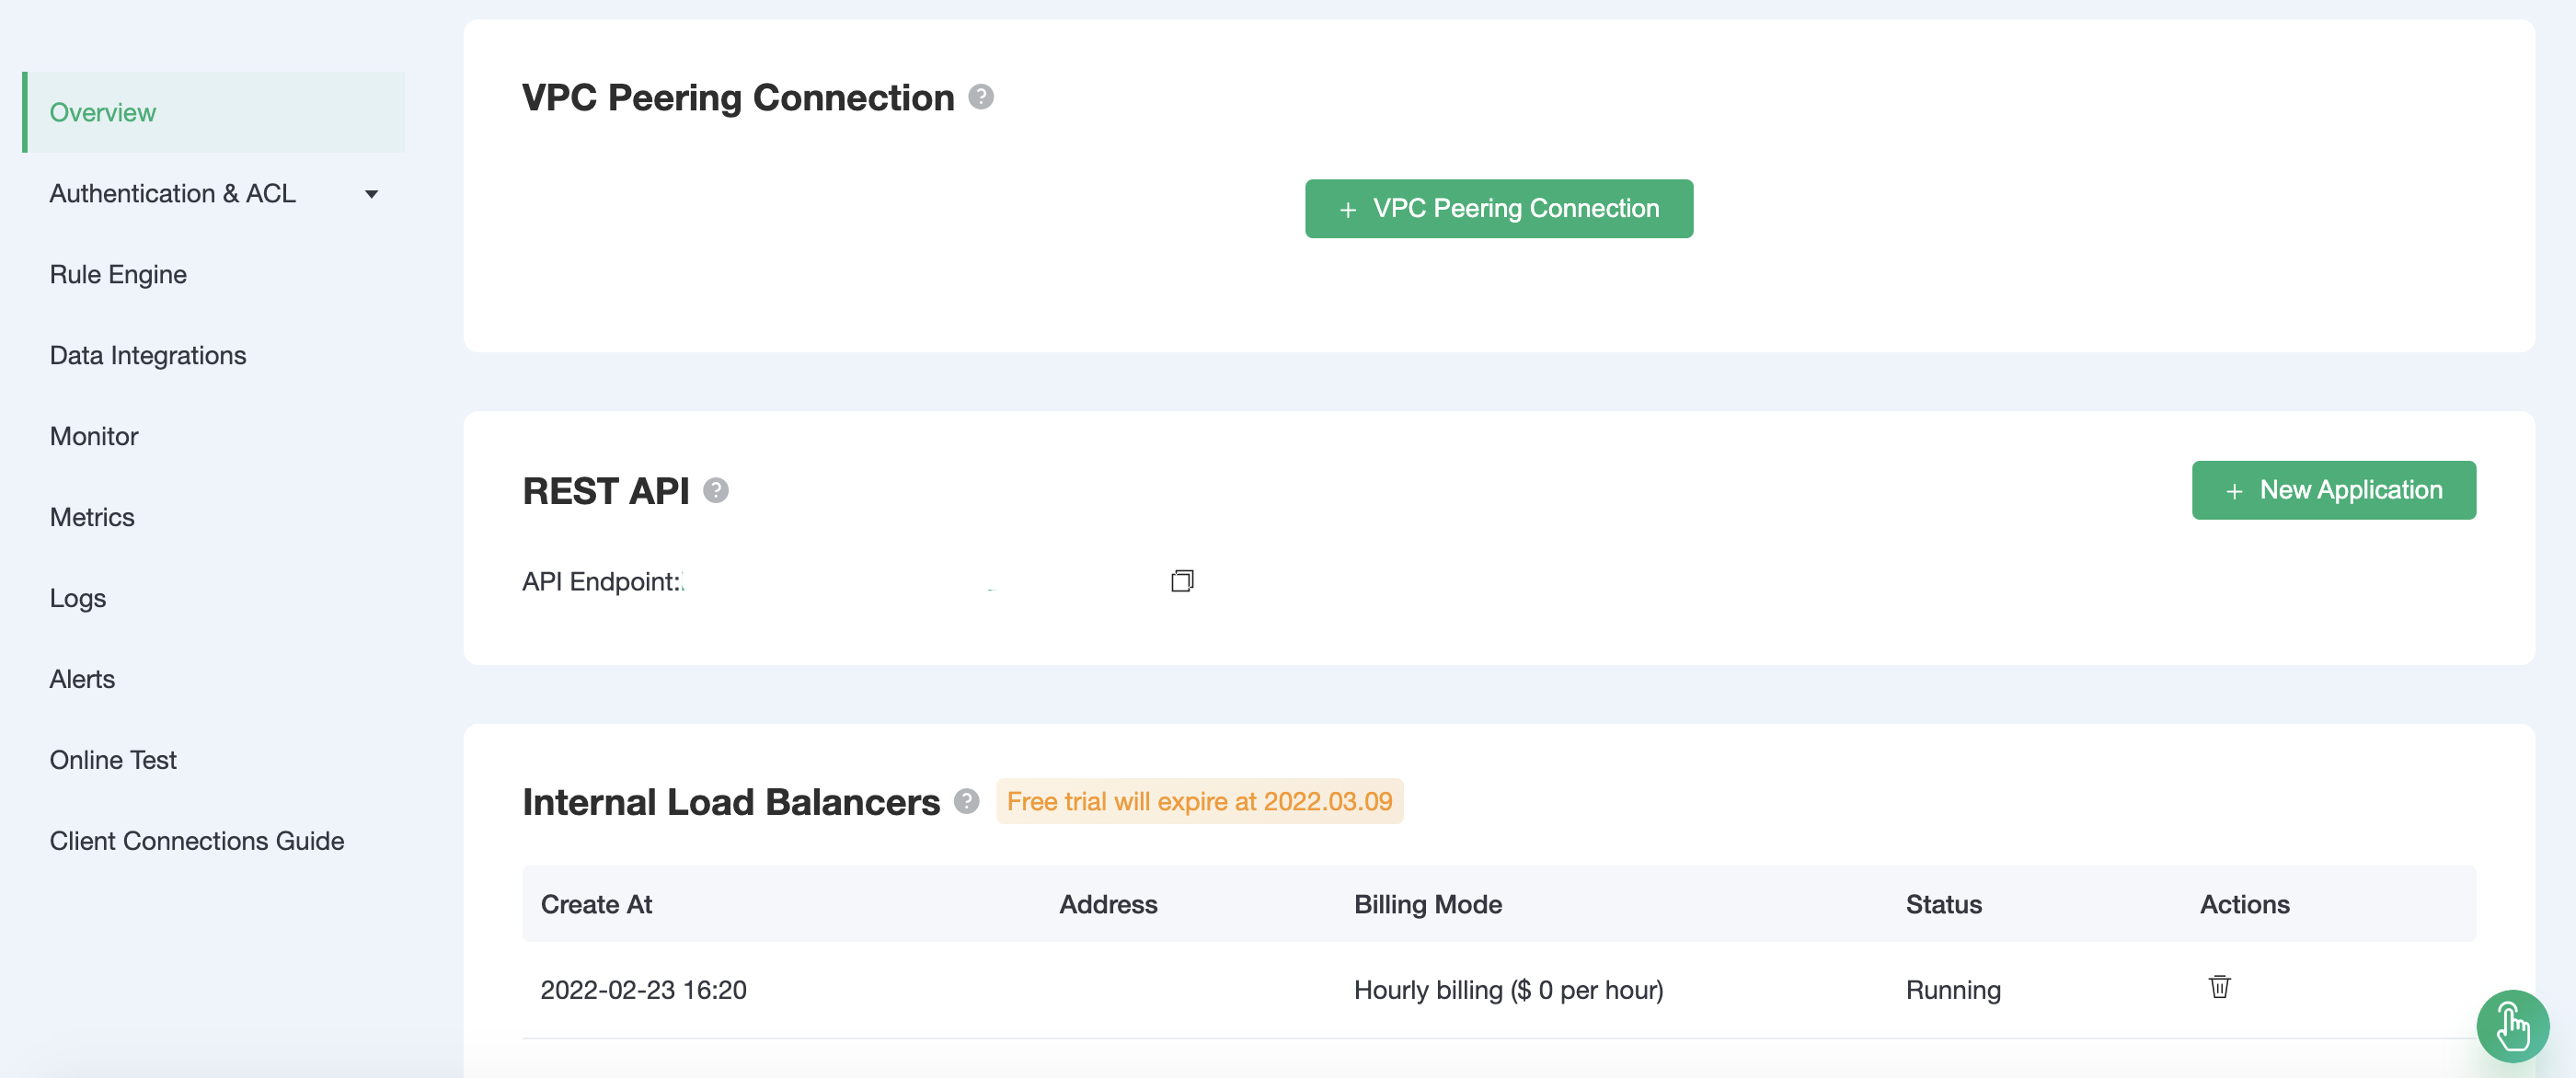Click the New Application button
This screenshot has width=2576, height=1078.
coord(2333,490)
